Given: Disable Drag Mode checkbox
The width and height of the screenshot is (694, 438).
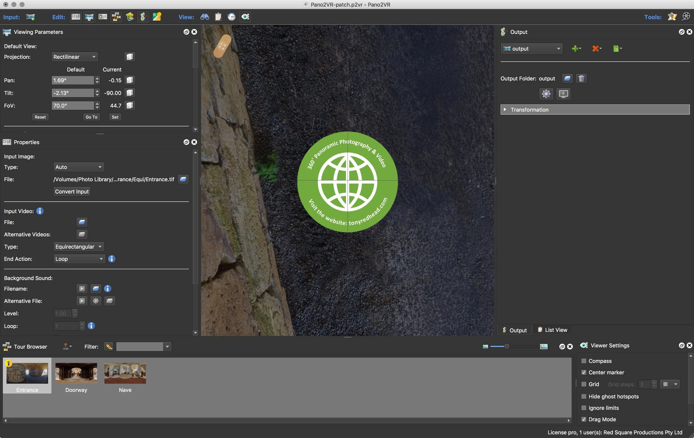Looking at the screenshot, I should point(584,419).
